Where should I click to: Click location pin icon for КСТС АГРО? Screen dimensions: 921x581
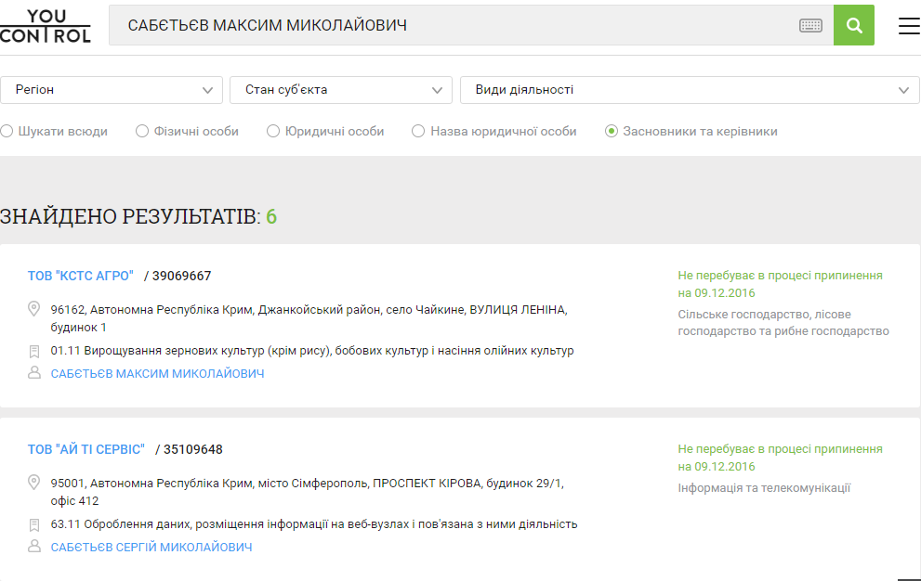click(x=34, y=309)
